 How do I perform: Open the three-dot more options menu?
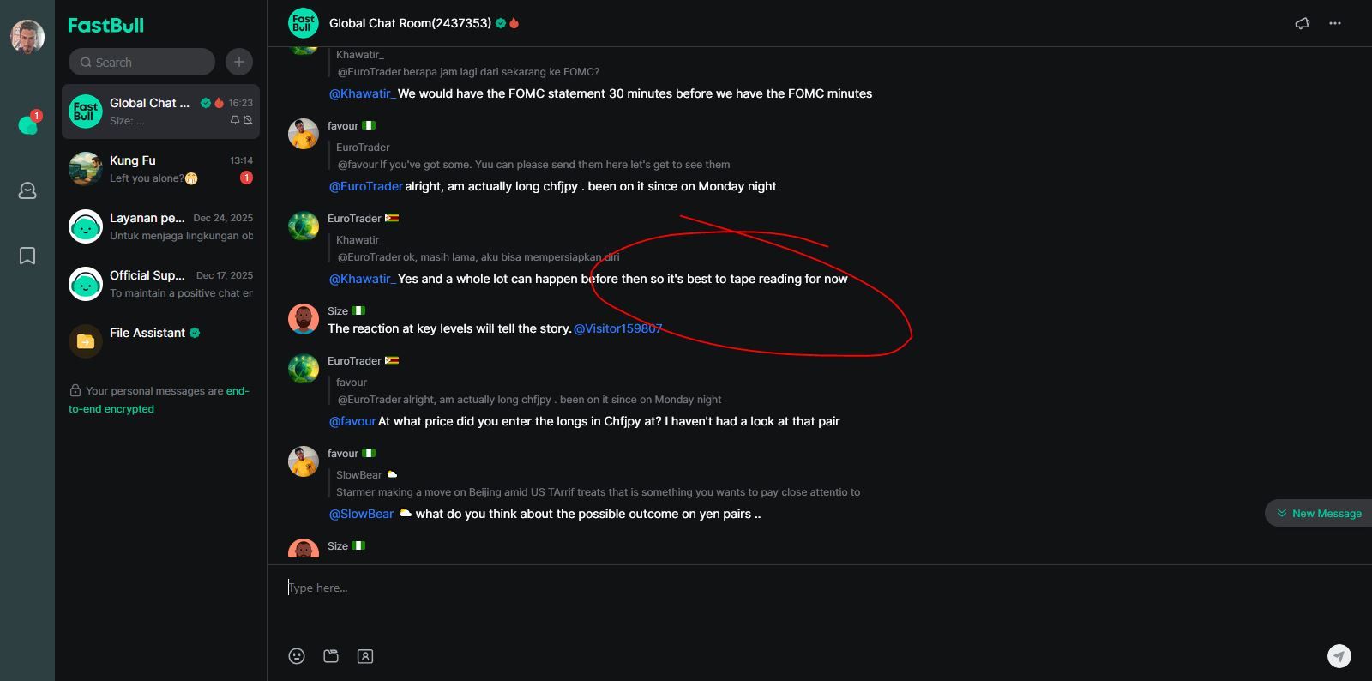point(1335,23)
